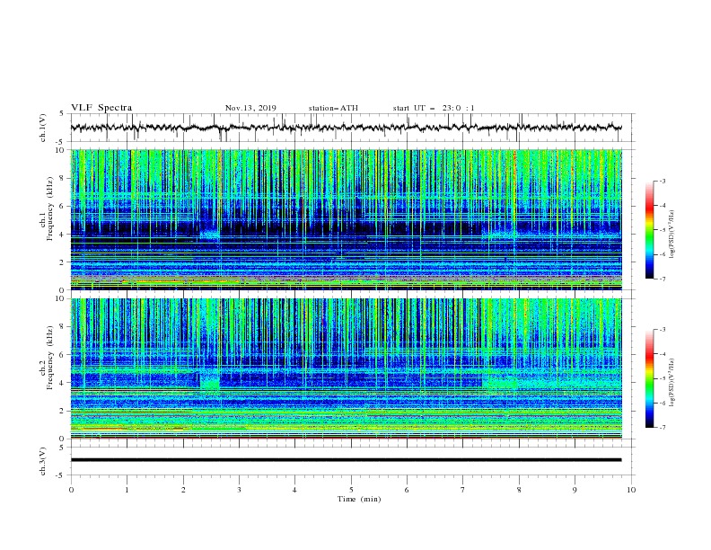
Task: Click the "ch.3(V)" axis label
Action: 43,461
